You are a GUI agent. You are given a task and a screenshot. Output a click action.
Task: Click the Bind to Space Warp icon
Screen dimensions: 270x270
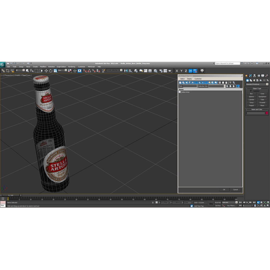pyautogui.click(x=12, y=71)
